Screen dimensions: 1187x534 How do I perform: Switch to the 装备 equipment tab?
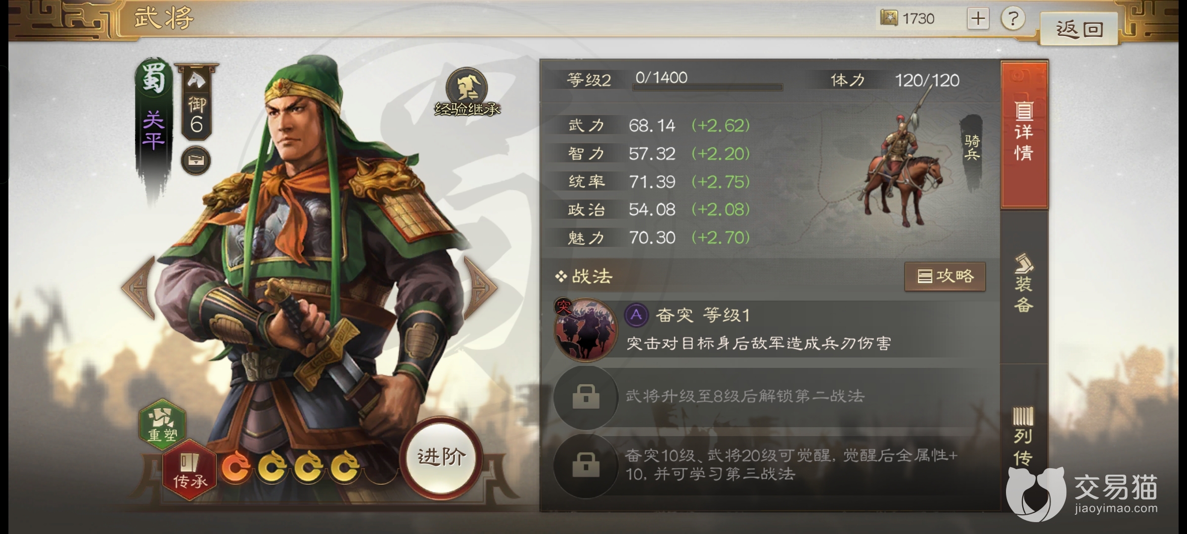[1024, 284]
